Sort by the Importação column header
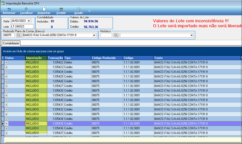Viewport: 242px width, 144px height. click(36, 58)
